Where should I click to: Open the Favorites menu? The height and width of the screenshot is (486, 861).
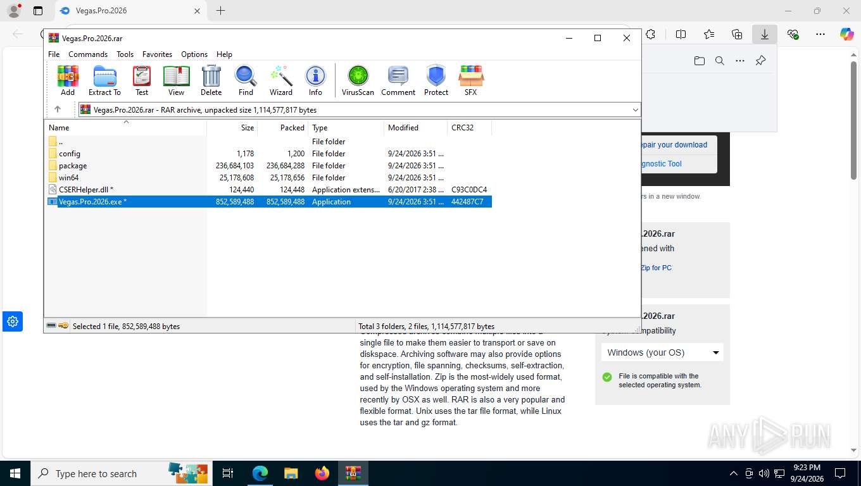[157, 54]
